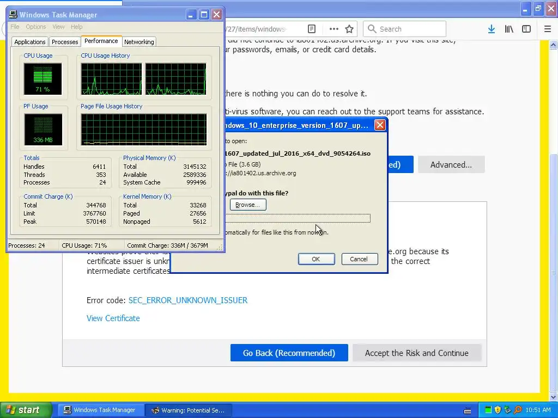
Task: Cancel the file download dialog
Action: 359,259
